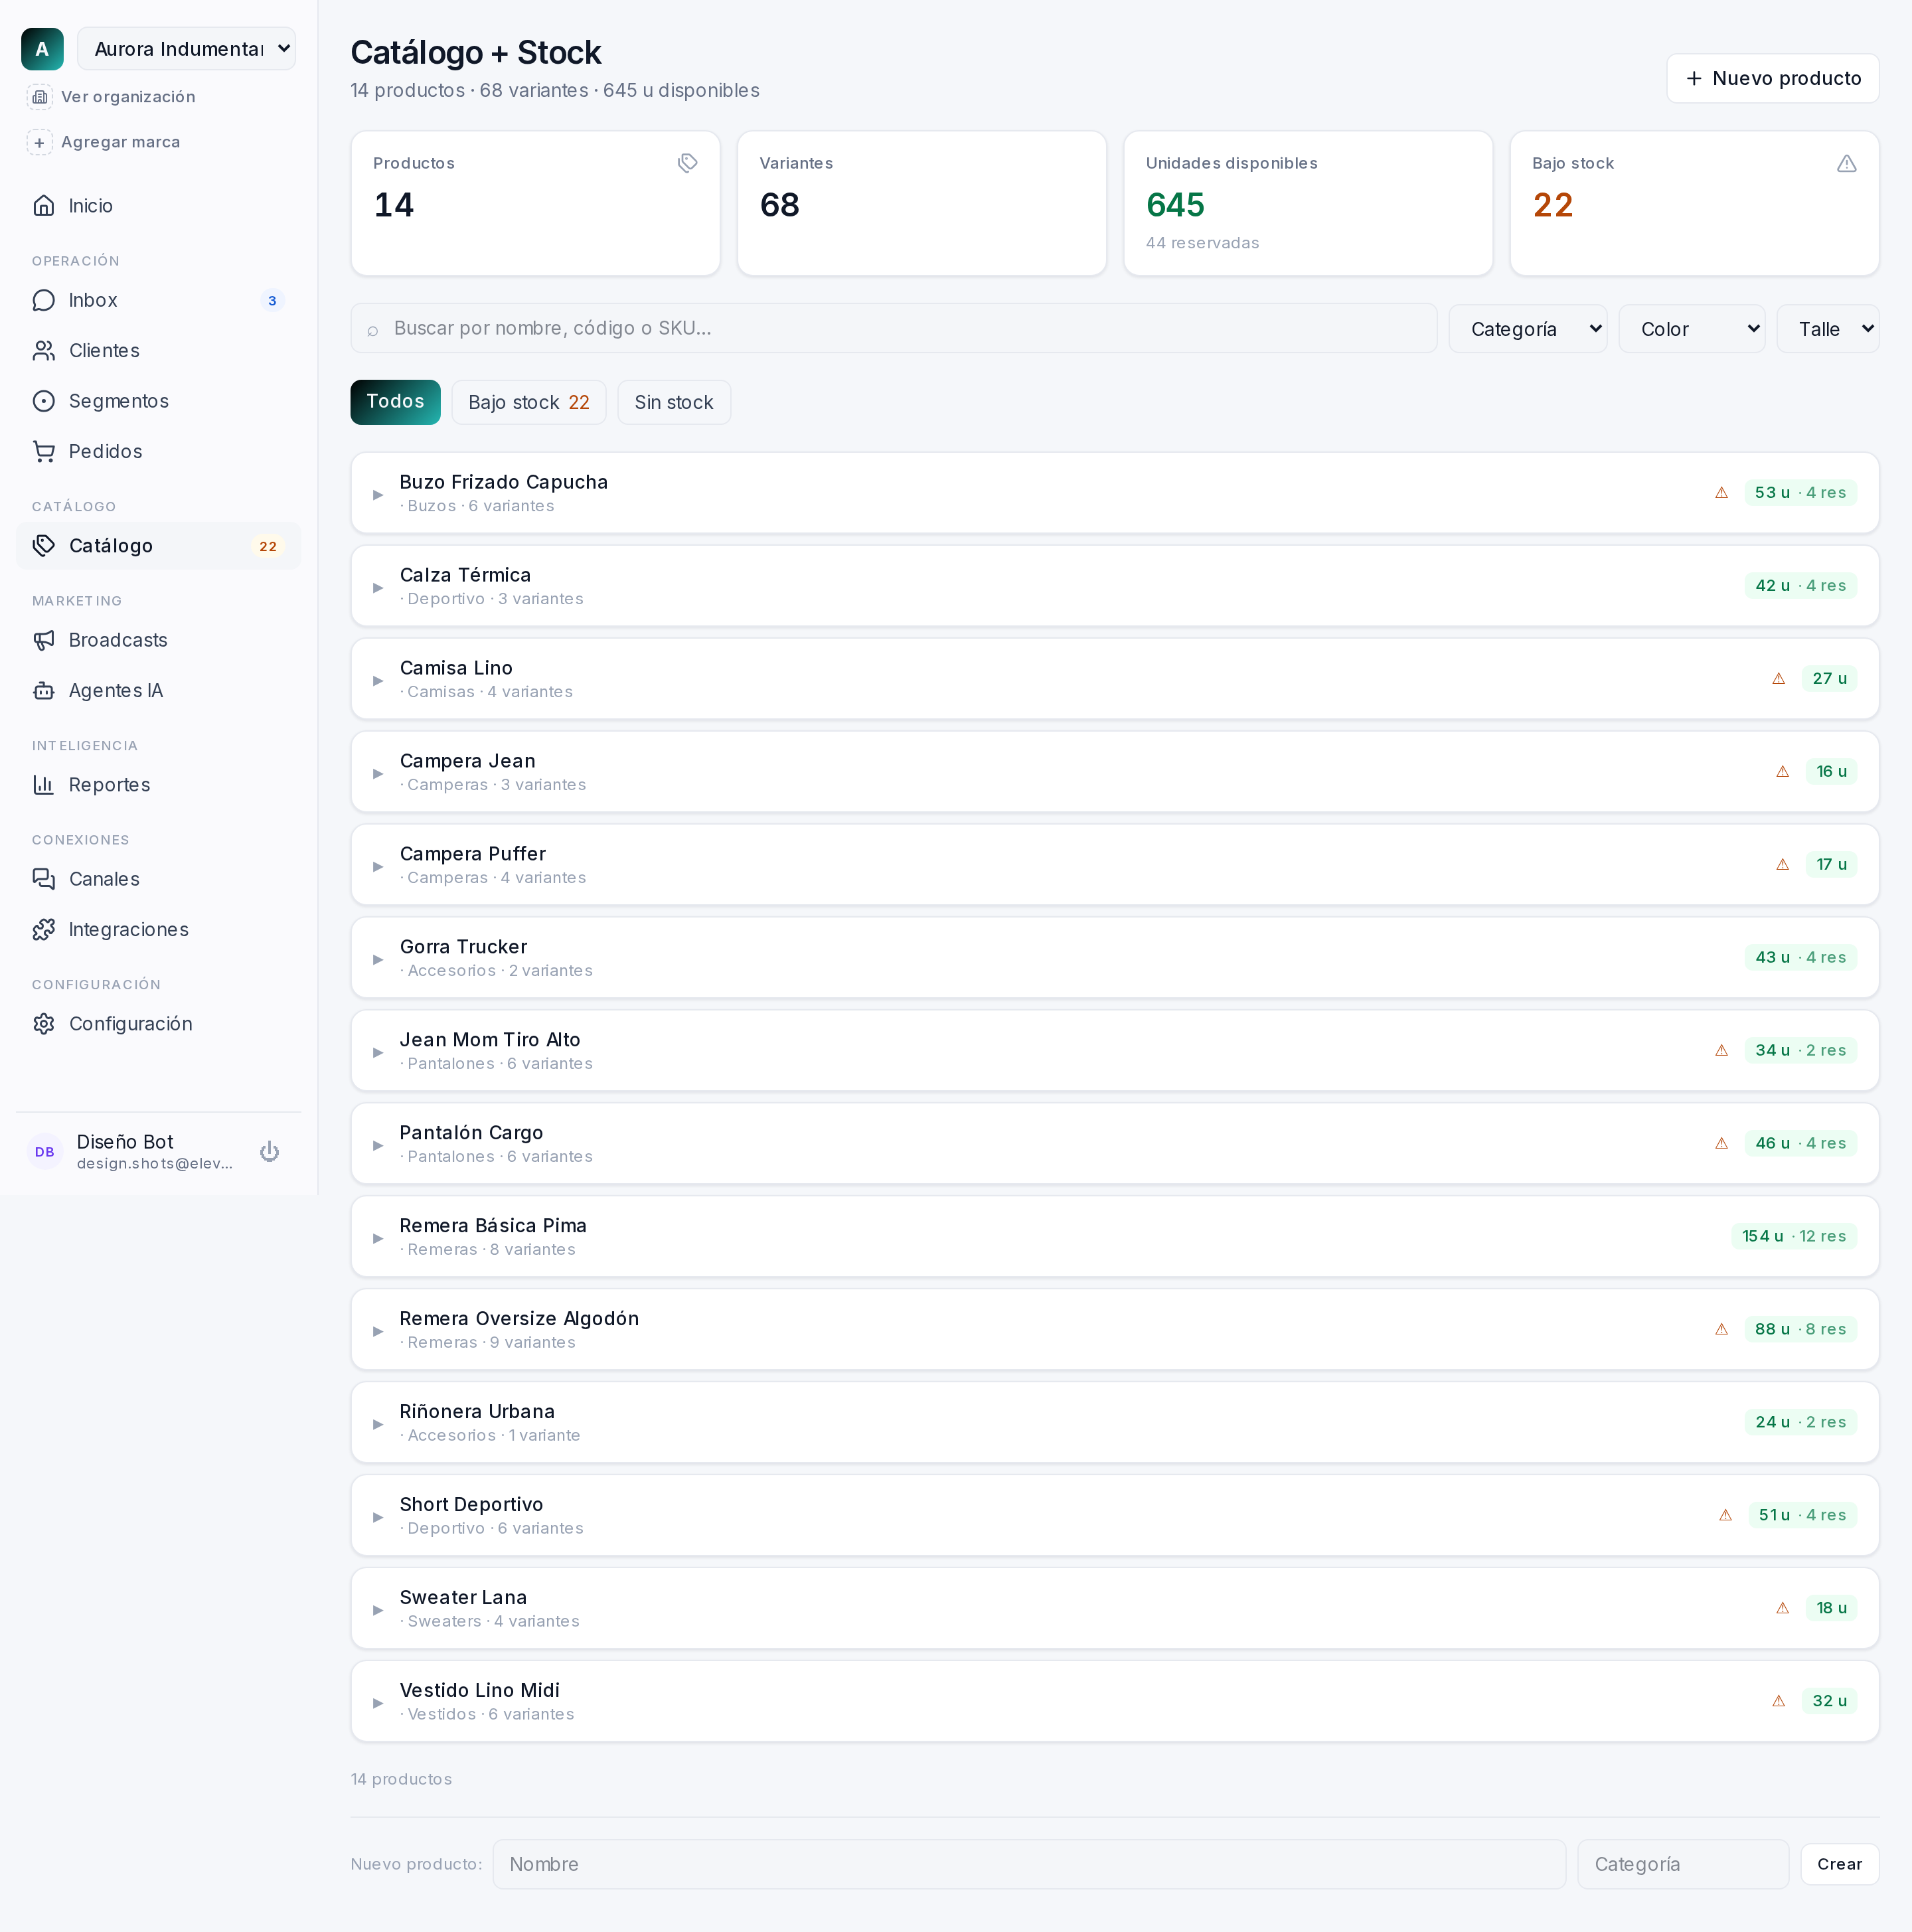Click the Categoría input for new product
This screenshot has height=1932, width=1912.
(1683, 1864)
